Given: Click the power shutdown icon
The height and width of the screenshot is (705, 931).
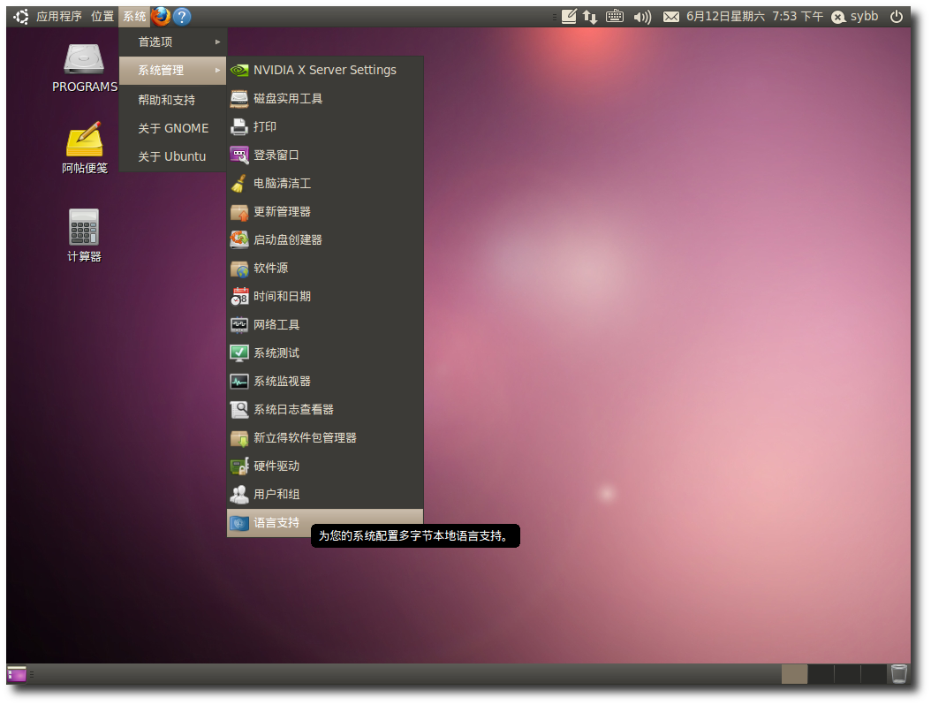Looking at the screenshot, I should [897, 16].
